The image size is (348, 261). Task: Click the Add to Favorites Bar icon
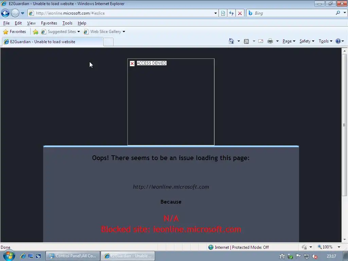[35, 32]
